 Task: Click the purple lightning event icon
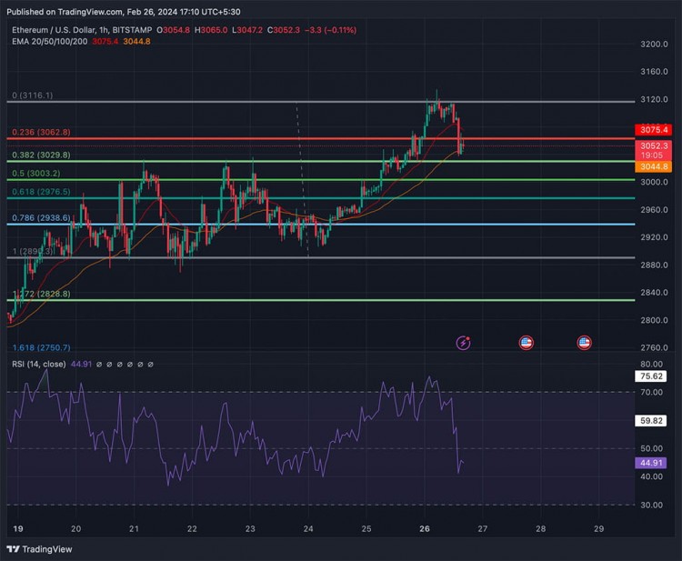click(465, 343)
